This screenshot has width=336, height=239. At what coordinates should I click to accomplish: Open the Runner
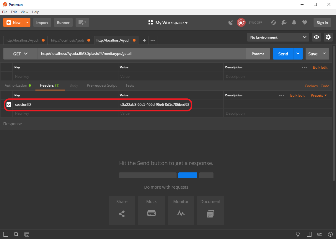click(63, 22)
